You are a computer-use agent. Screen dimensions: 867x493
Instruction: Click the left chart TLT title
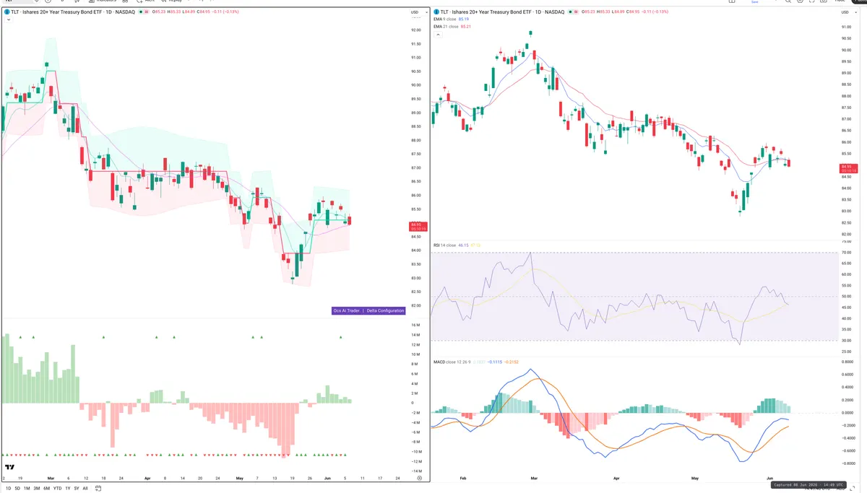(73, 12)
